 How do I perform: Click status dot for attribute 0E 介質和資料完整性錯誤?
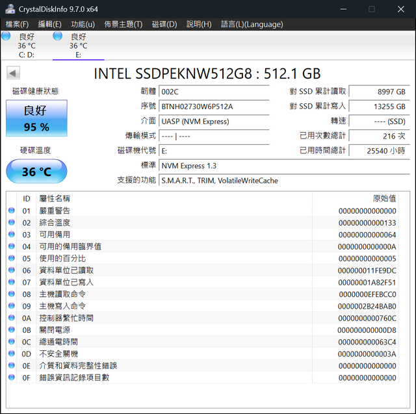point(12,365)
